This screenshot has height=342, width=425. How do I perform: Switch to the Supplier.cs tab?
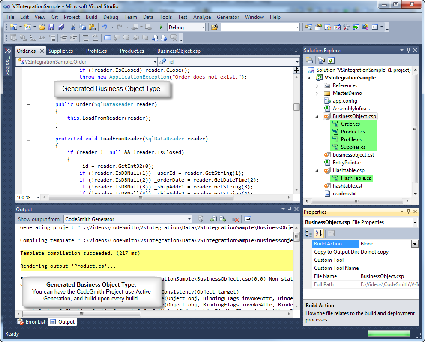pos(60,51)
